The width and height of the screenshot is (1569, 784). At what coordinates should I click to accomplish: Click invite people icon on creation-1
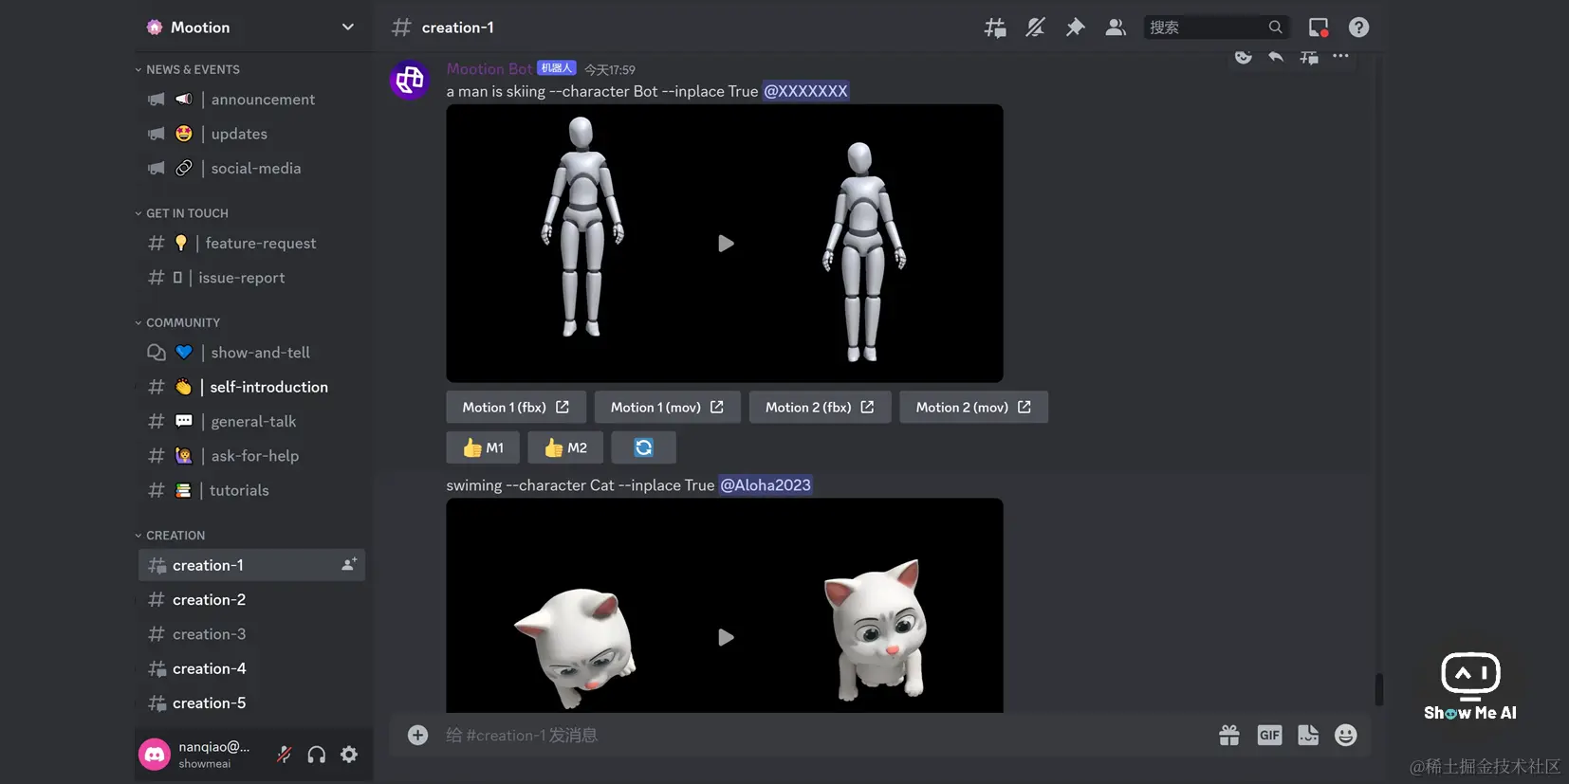pyautogui.click(x=349, y=565)
